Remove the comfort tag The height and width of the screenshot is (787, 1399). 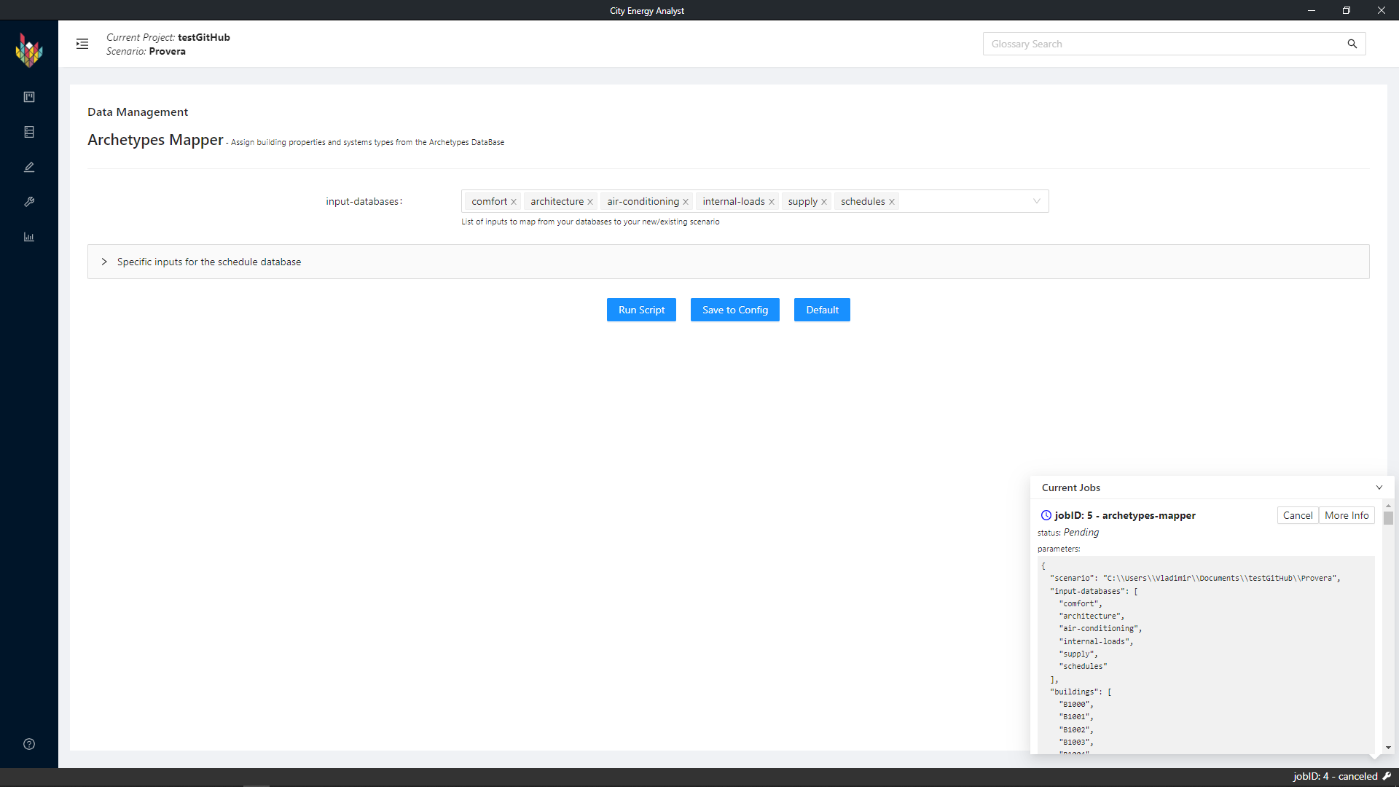pos(514,202)
